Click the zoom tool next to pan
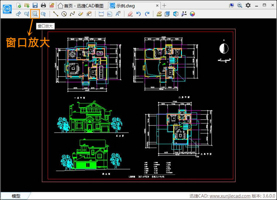 pos(27,14)
